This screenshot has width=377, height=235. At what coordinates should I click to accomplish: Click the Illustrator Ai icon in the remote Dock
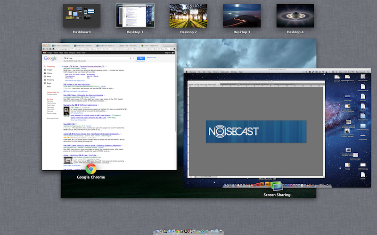tap(267, 184)
